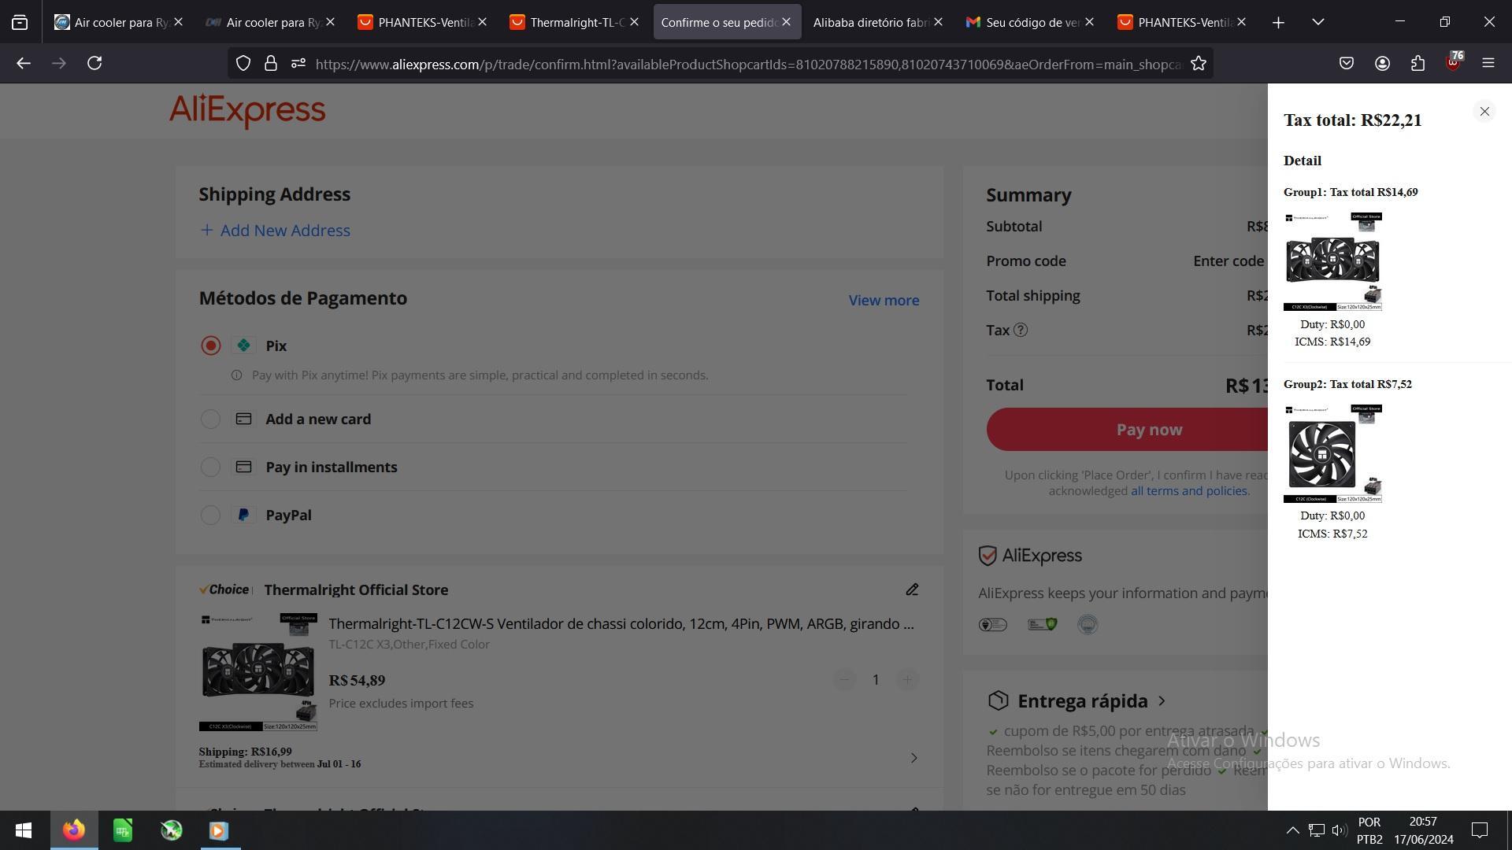Decrease quantity of Thermalright fan item
1512x850 pixels.
pyautogui.click(x=844, y=679)
